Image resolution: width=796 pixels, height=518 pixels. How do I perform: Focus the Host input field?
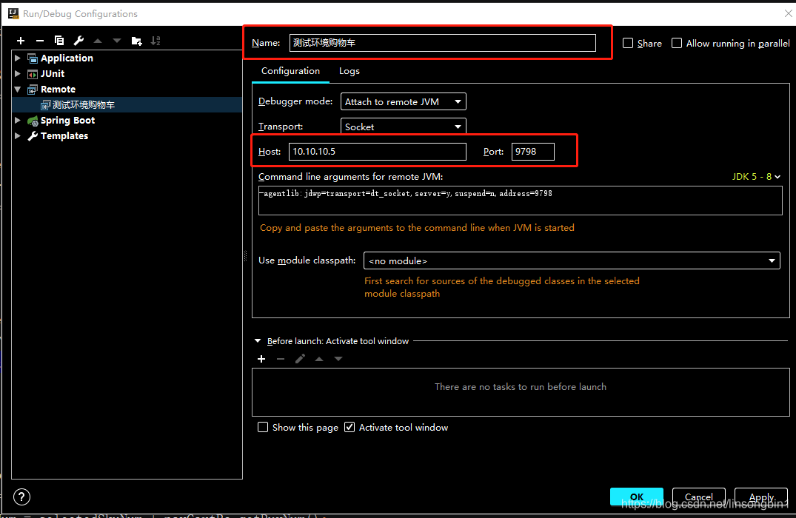point(377,152)
